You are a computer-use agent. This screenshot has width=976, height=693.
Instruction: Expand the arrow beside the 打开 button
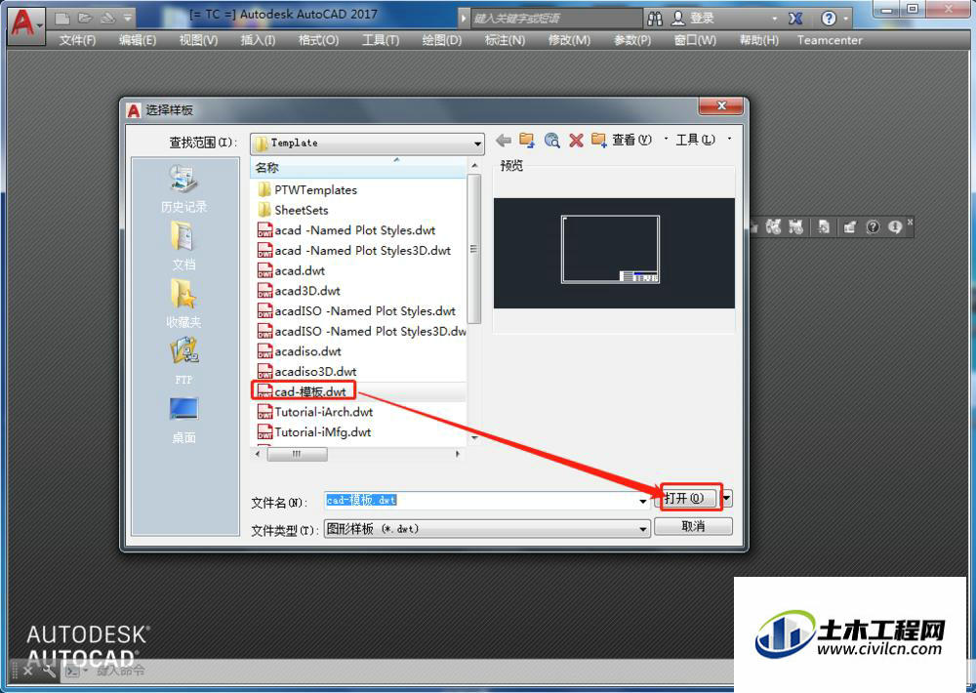pos(726,498)
